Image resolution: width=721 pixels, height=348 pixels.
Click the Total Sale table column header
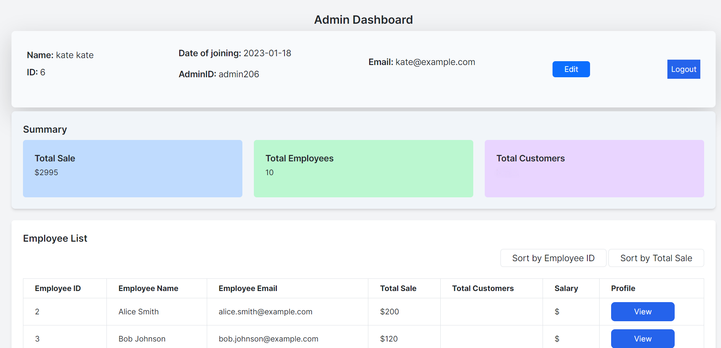pos(398,288)
